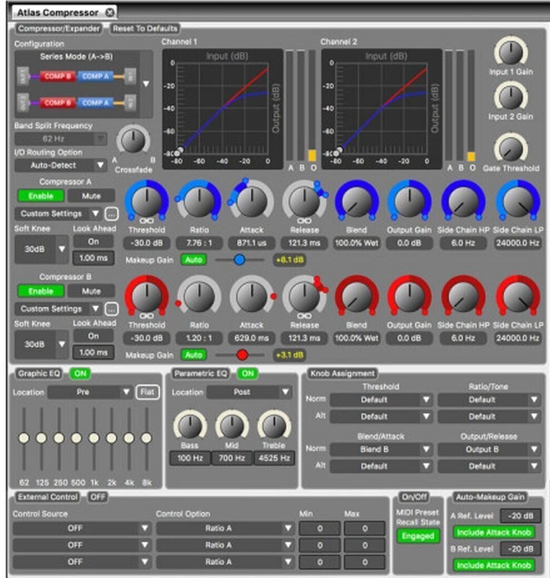This screenshot has height=578, width=550.
Task: Click Compressor A Side Chain HP knob
Action: pos(463,200)
